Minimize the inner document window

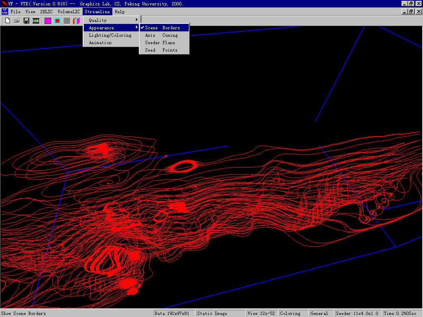(404, 12)
